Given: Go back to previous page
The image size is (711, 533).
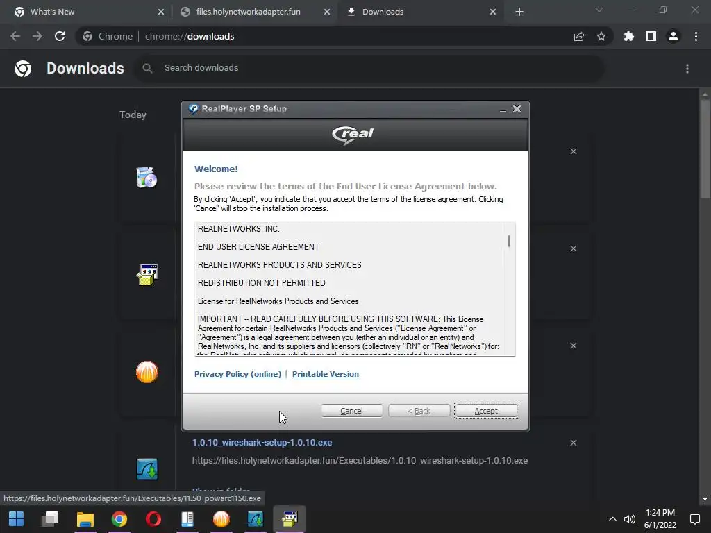Looking at the screenshot, I should point(15,36).
